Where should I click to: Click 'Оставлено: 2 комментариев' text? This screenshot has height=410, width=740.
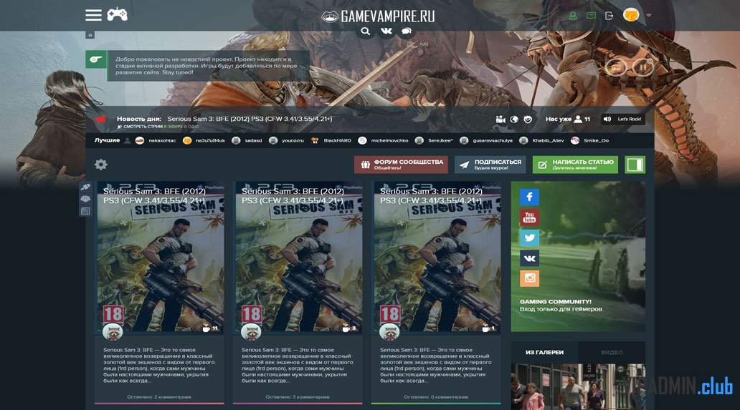point(159,397)
